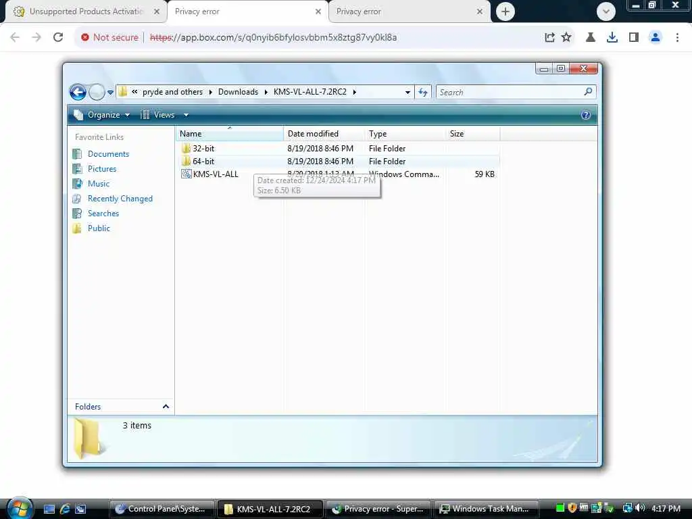Open Chrome Labs flask icon
This screenshot has height=519, width=692.
(x=591, y=38)
